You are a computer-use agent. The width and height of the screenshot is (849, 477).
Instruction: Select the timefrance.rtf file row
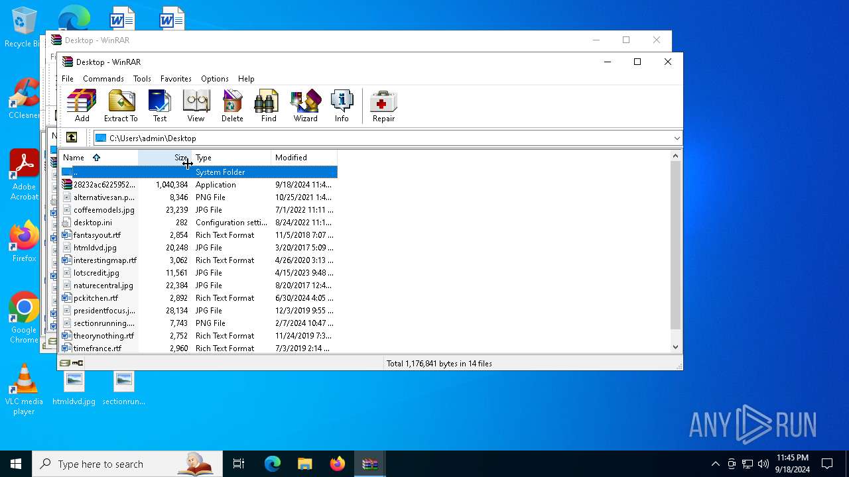click(x=199, y=348)
